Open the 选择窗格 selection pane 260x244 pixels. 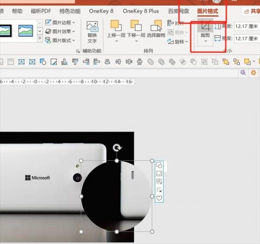pyautogui.click(x=156, y=29)
